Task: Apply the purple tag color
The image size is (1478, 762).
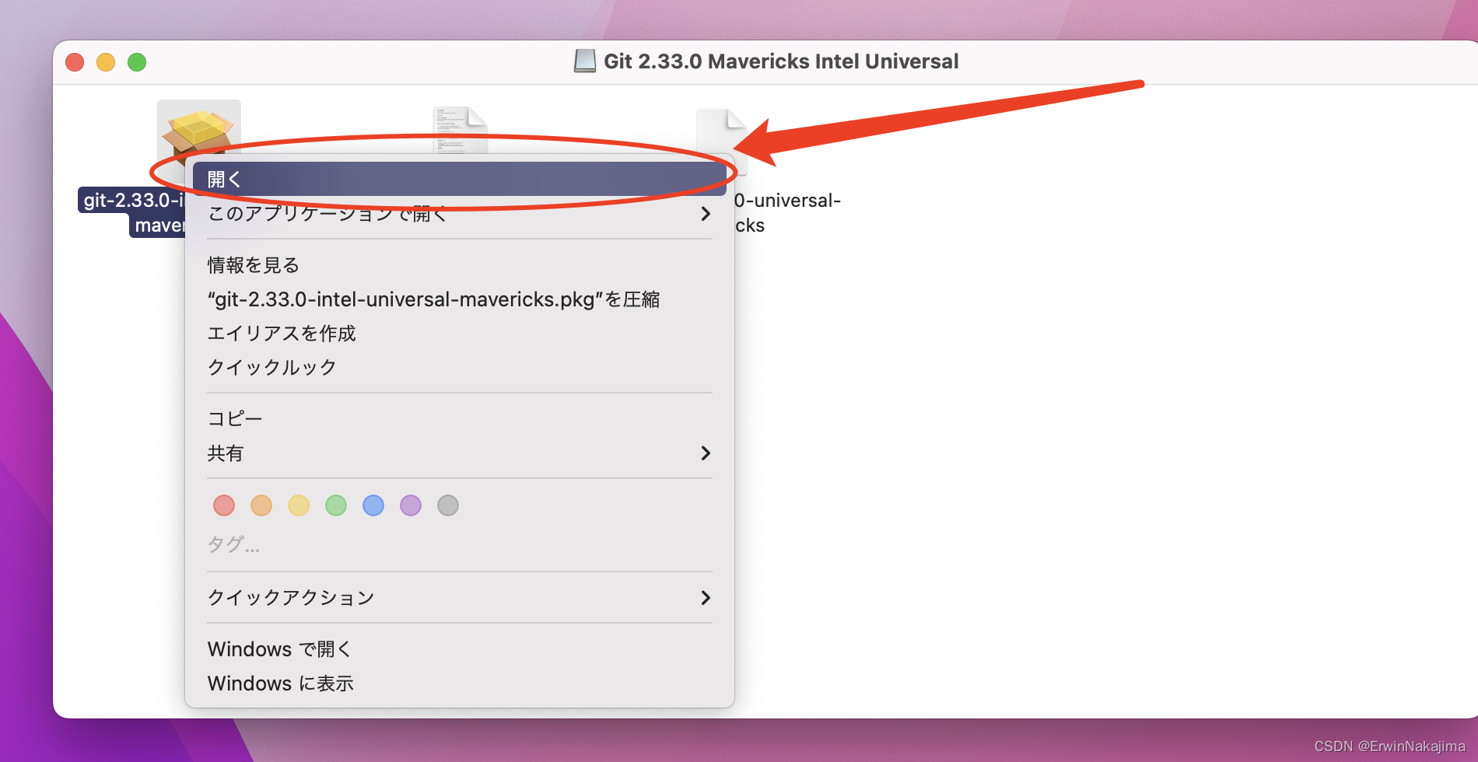Action: pyautogui.click(x=411, y=505)
